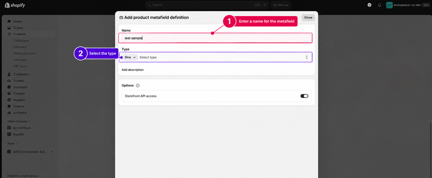The height and width of the screenshot is (178, 432).
Task: Open Transfers page
Action: click(20, 60)
